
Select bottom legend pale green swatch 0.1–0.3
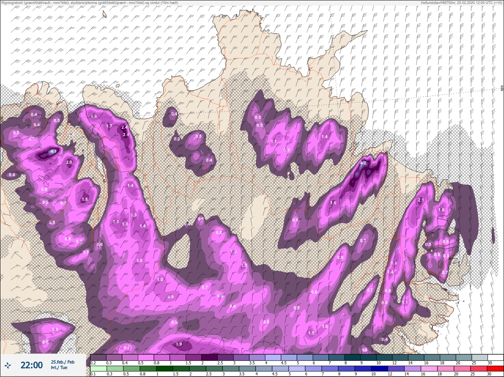coord(98,369)
